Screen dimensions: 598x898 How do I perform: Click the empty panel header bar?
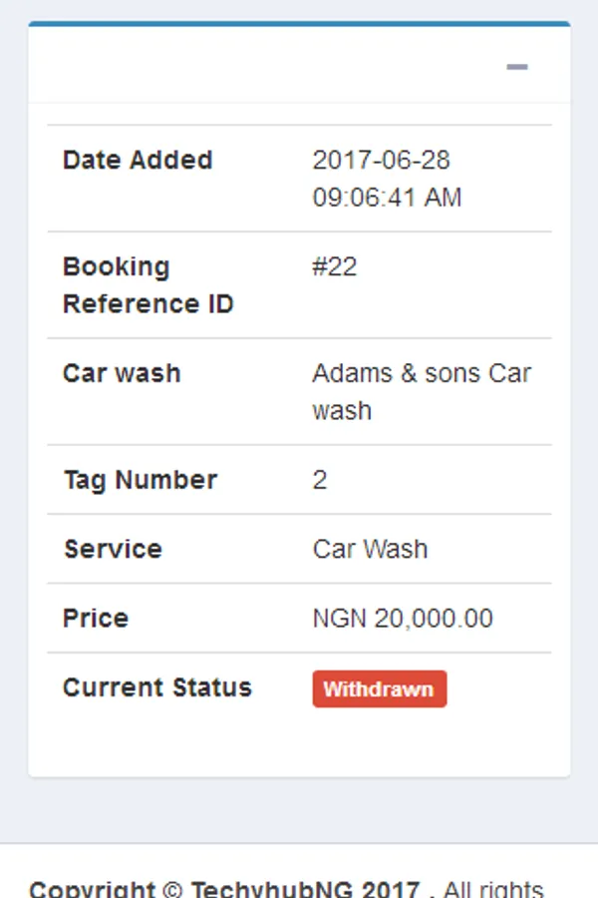[259, 66]
